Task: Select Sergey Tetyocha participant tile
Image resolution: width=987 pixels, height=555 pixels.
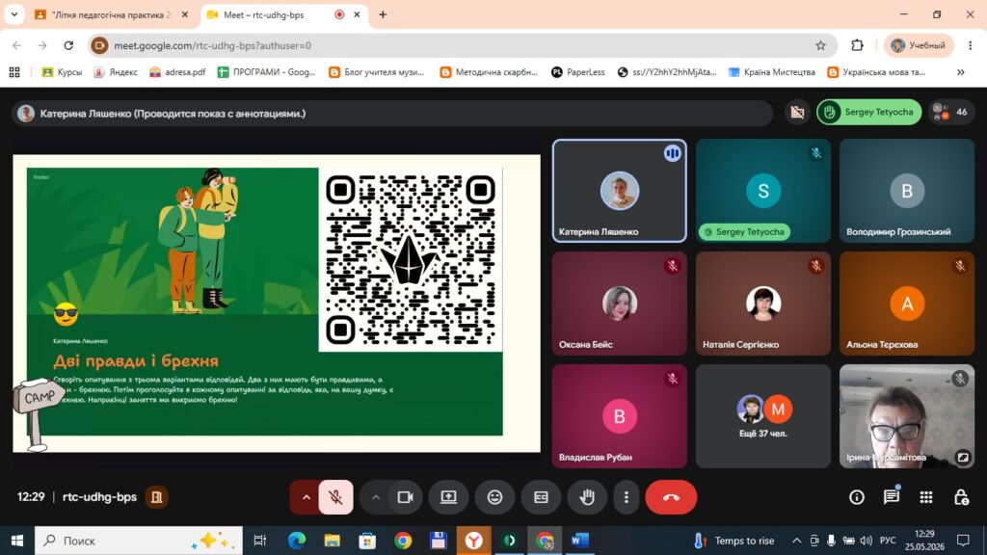Action: coord(763,191)
